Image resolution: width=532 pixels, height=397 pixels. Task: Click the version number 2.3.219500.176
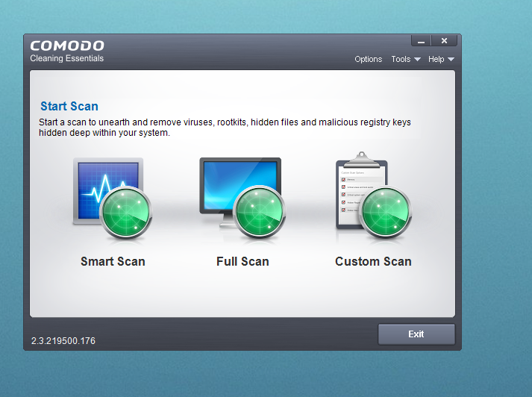click(x=63, y=341)
